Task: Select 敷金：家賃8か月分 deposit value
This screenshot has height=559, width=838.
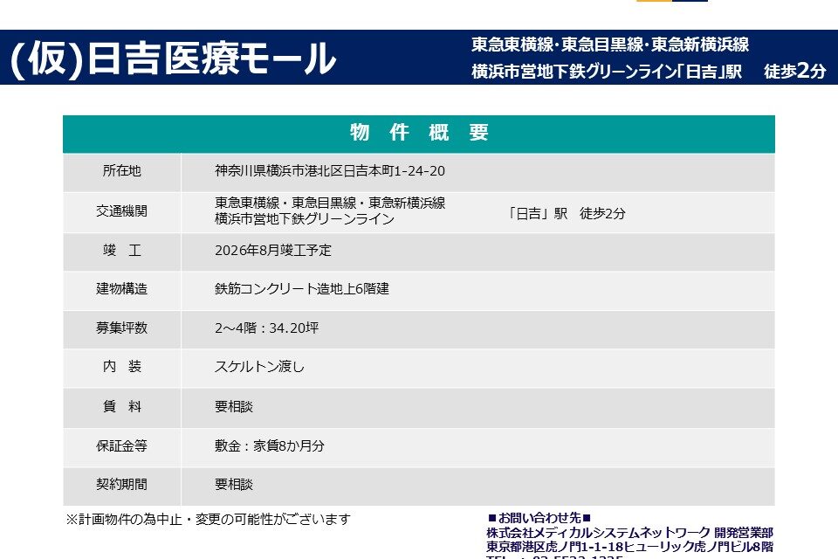Action: click(x=269, y=445)
